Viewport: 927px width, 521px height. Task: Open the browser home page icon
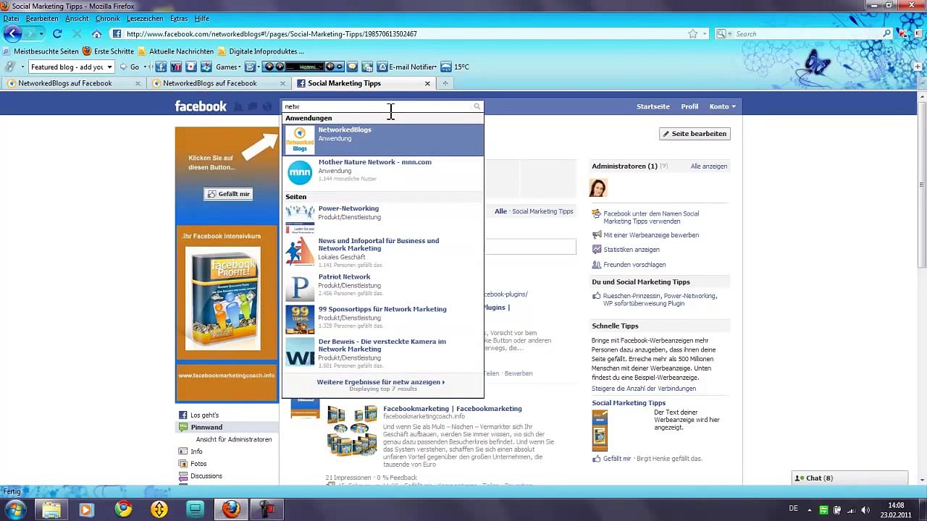(x=96, y=33)
